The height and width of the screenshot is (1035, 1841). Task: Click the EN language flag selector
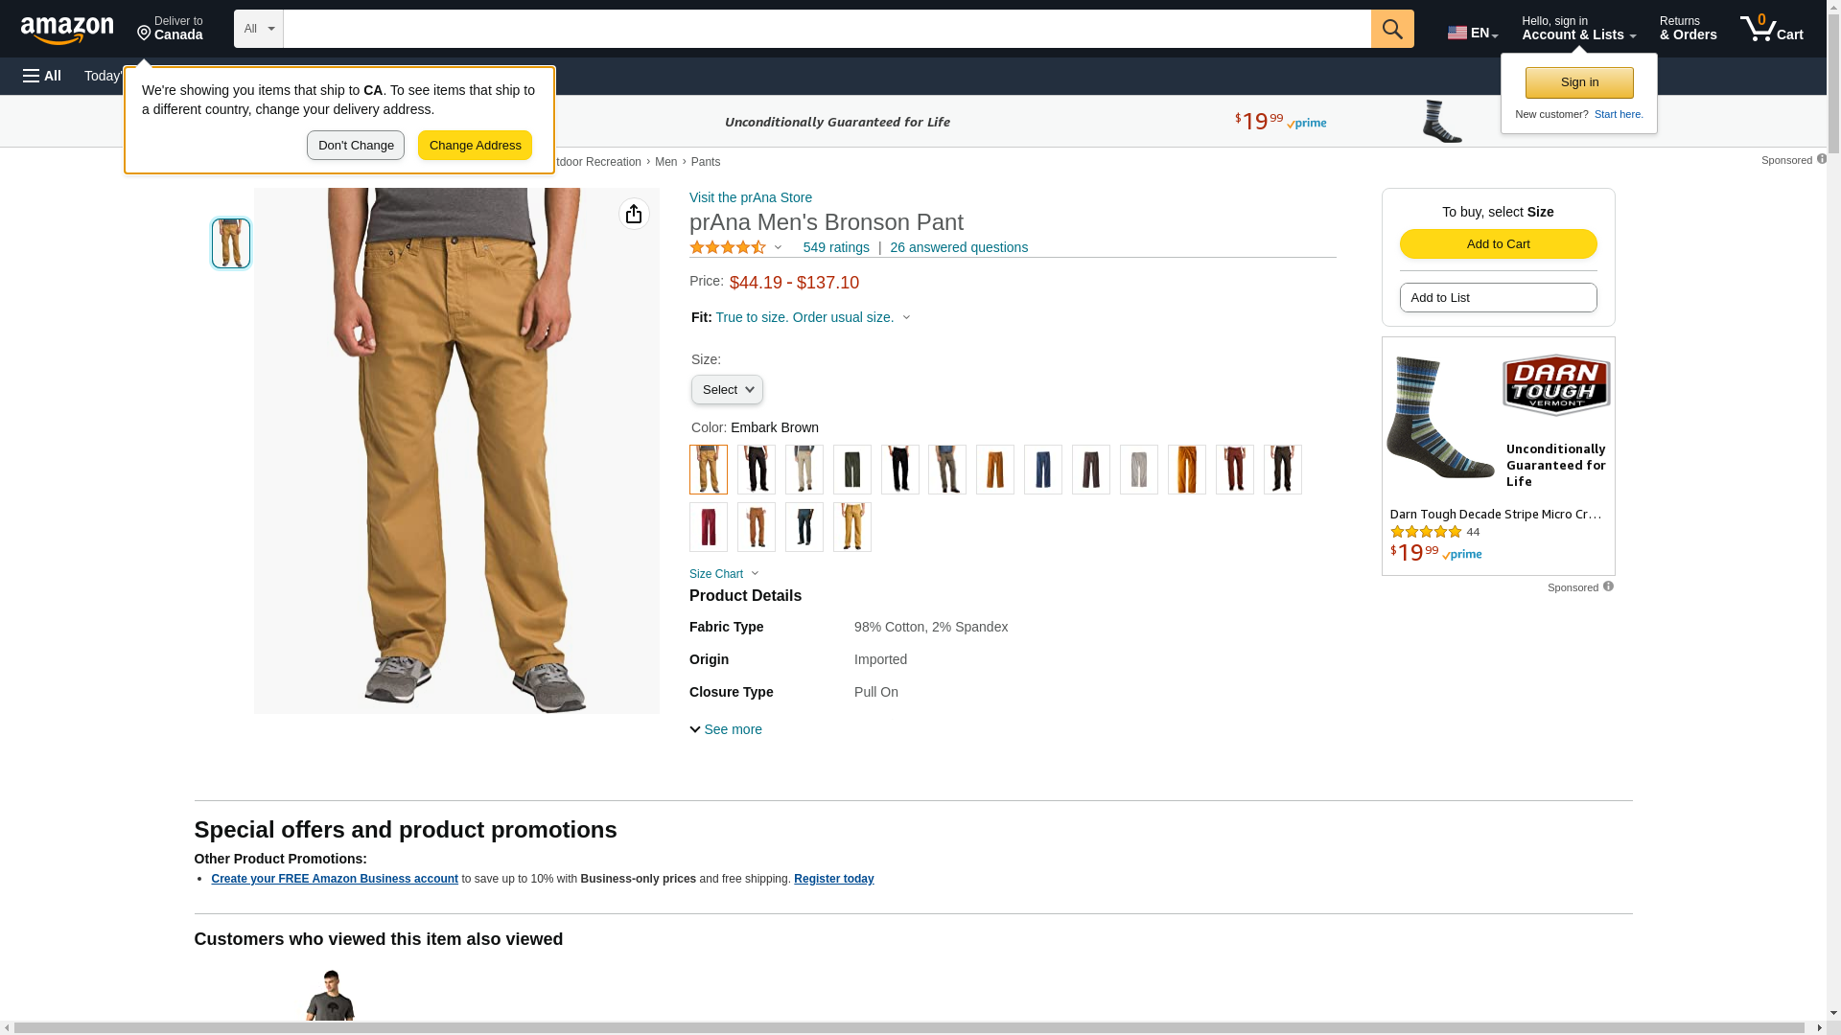click(x=1473, y=33)
